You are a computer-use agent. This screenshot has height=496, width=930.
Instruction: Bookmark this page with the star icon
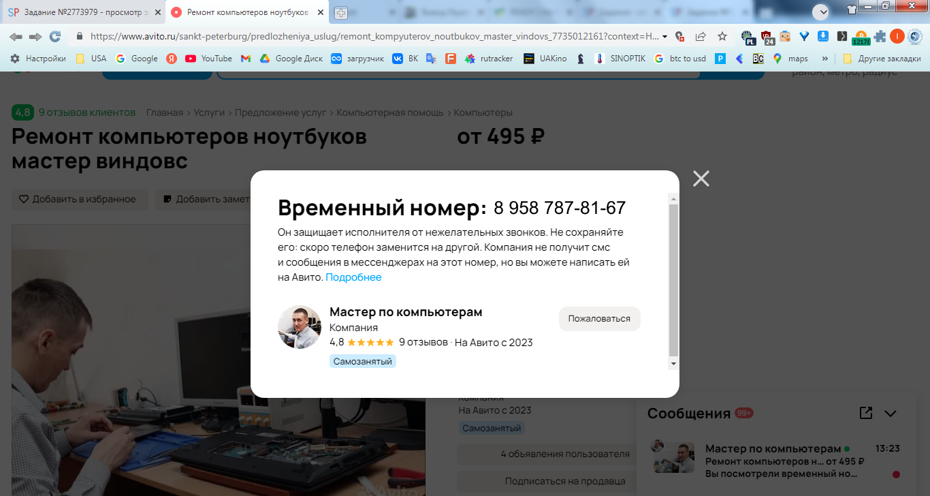[722, 36]
